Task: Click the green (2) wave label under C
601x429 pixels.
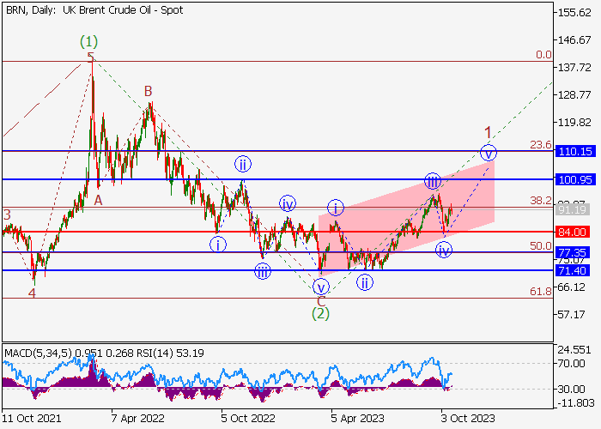Action: click(x=320, y=314)
